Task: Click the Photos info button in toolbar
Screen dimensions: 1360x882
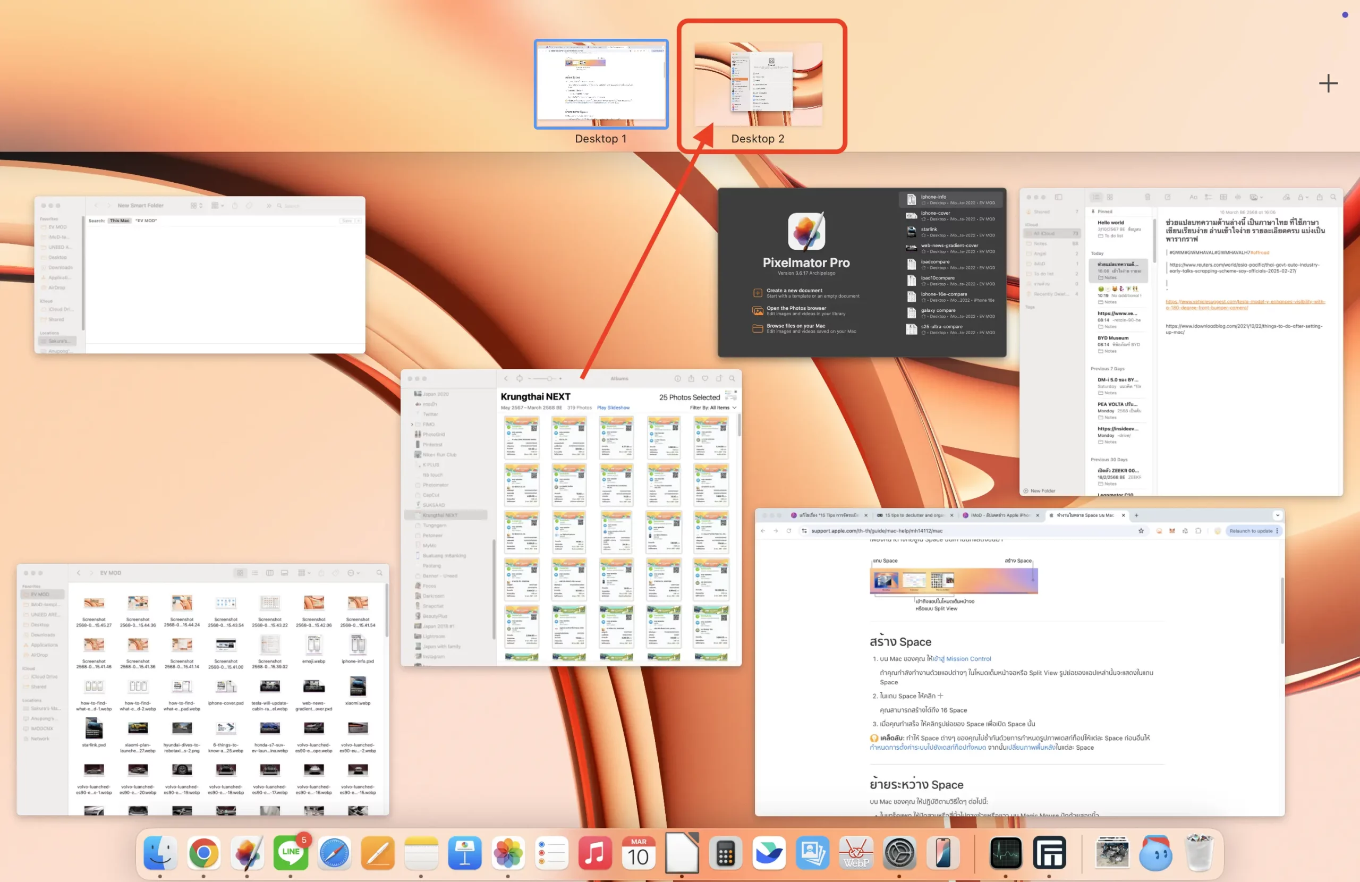Action: [x=677, y=378]
